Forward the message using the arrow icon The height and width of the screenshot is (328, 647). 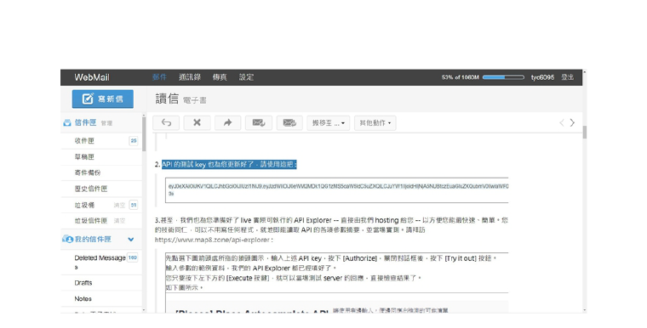tap(228, 123)
